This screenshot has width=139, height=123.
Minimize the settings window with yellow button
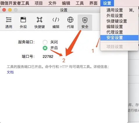pos(10,10)
